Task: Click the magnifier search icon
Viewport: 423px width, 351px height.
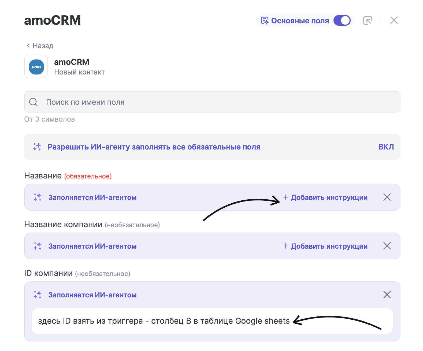Action: (x=33, y=102)
